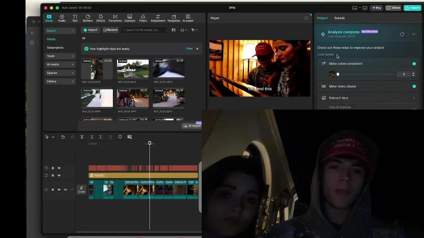
Task: Open pointer tool mode dropdown arrow
Action: tap(53, 137)
